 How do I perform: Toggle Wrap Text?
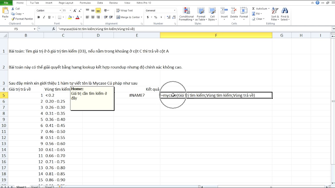(x=125, y=10)
